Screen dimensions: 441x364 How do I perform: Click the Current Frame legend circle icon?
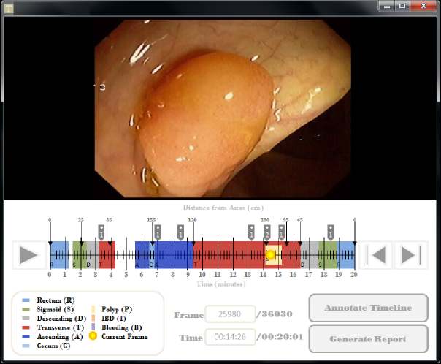(93, 335)
